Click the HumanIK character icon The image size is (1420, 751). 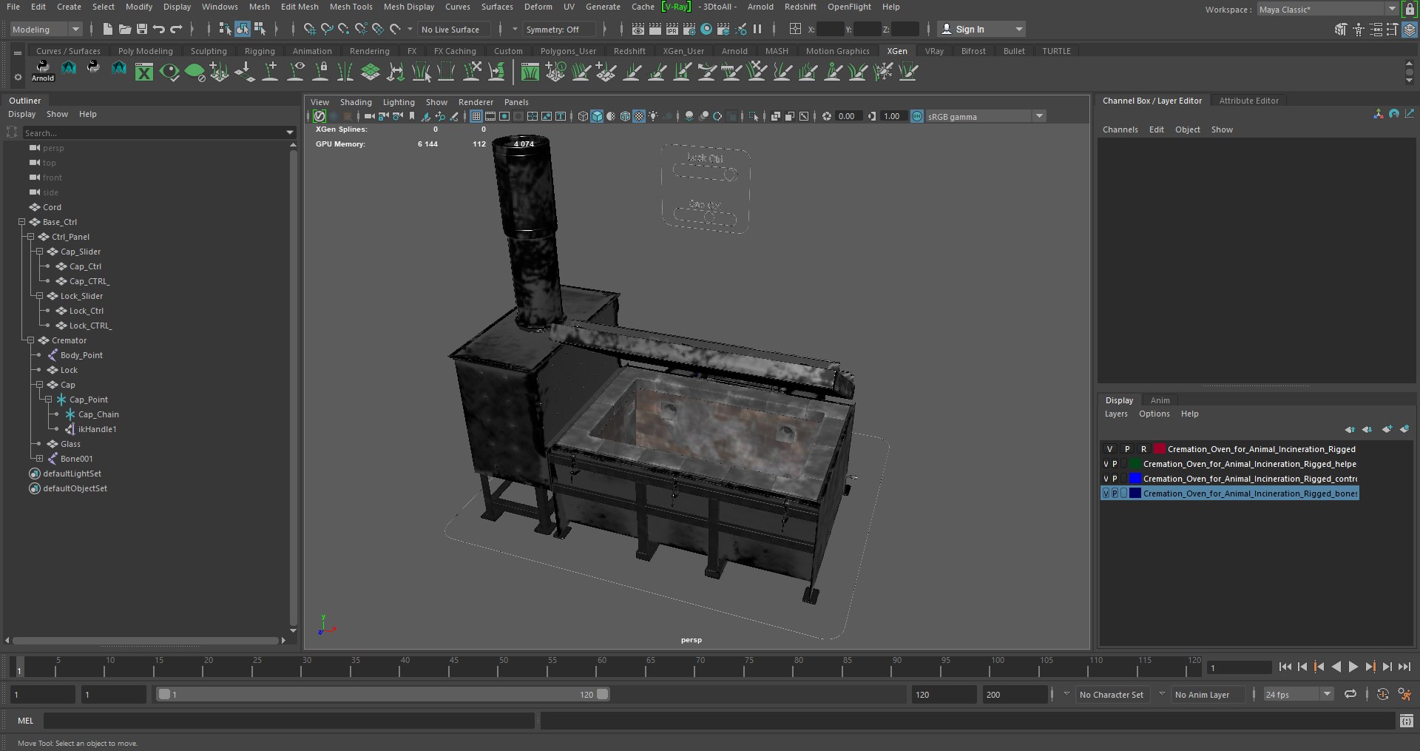pyautogui.click(x=1359, y=30)
